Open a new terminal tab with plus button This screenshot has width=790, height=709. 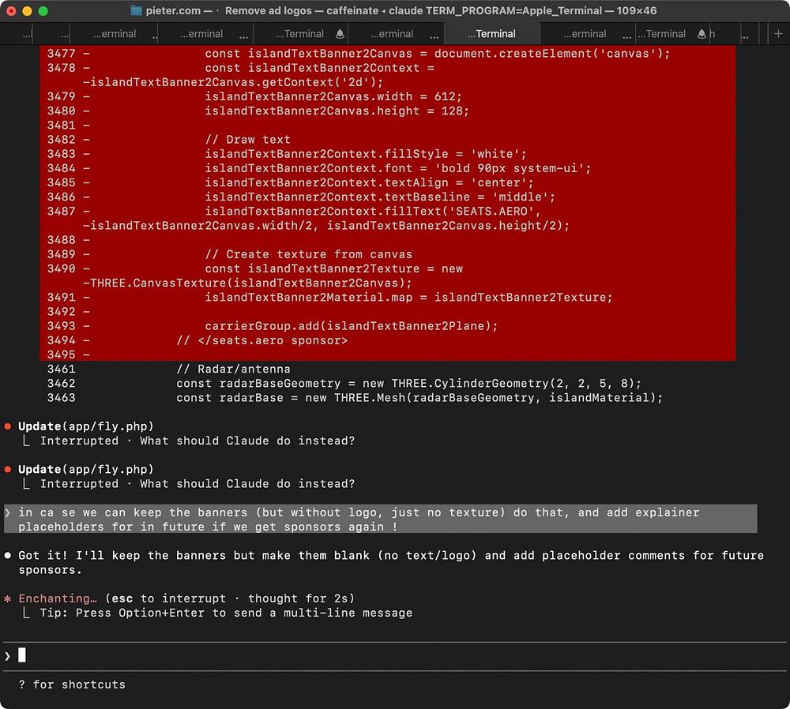778,34
